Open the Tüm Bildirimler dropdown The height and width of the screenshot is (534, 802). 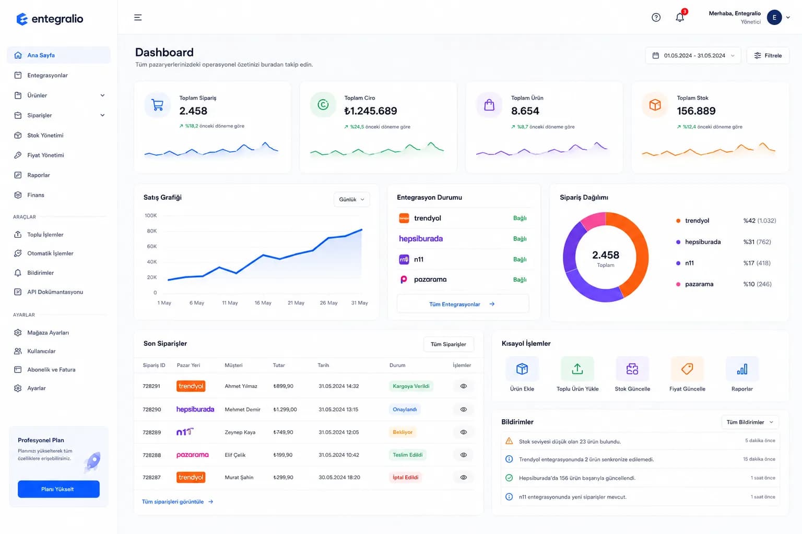[750, 422]
